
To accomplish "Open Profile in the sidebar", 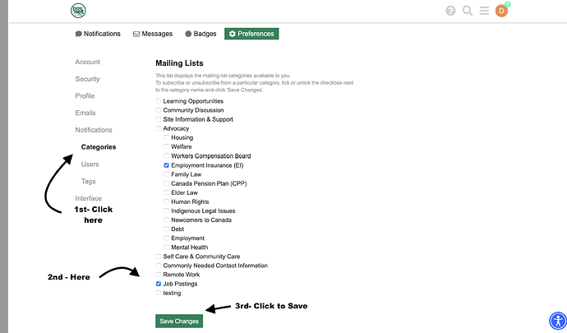I will tap(85, 96).
